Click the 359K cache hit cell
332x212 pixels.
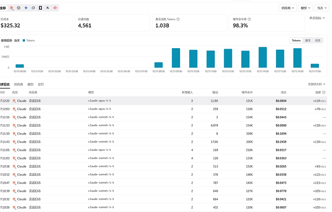pos(249,134)
